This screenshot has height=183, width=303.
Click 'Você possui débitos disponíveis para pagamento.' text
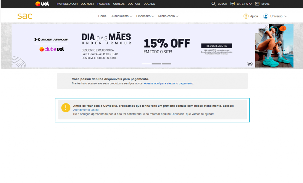[110, 79]
